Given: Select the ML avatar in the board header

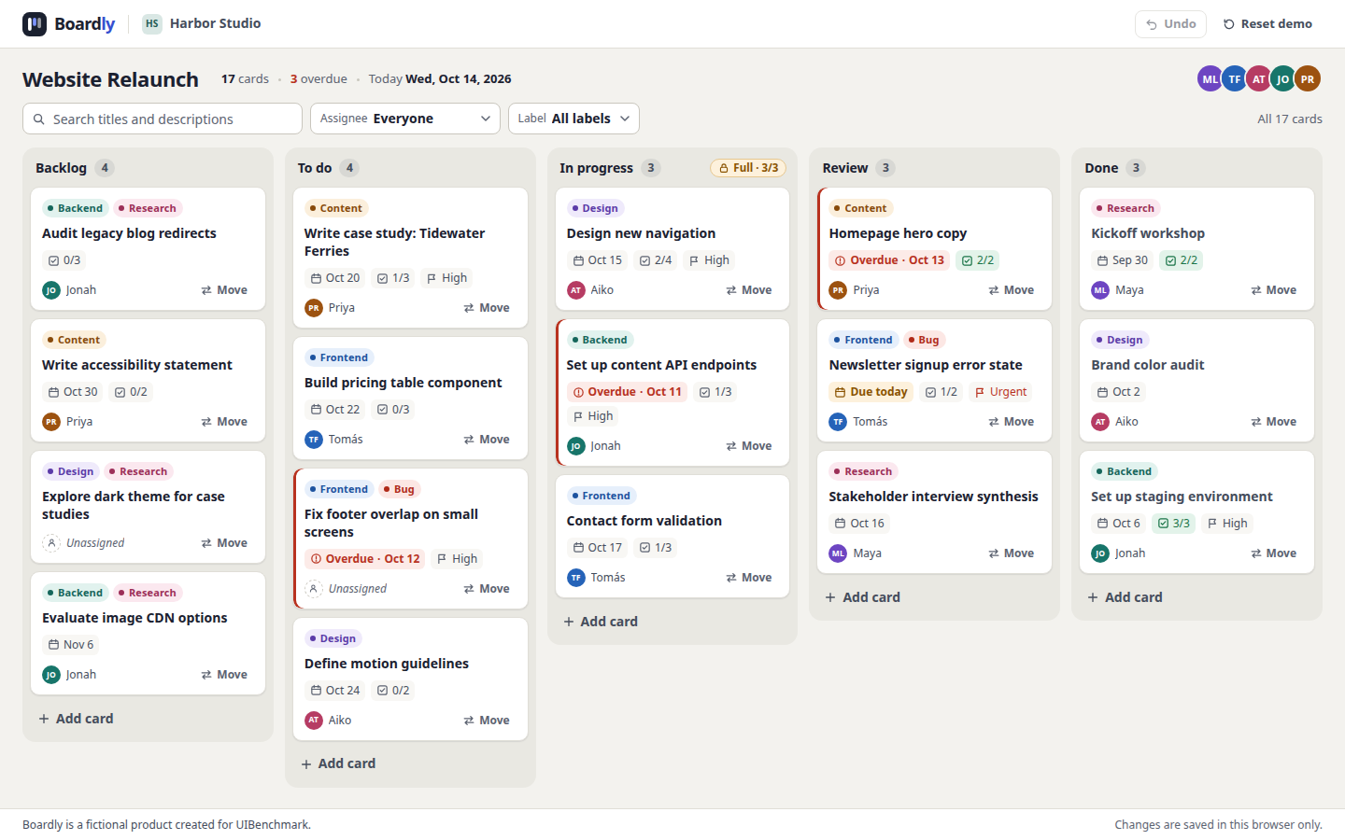Looking at the screenshot, I should (1210, 79).
